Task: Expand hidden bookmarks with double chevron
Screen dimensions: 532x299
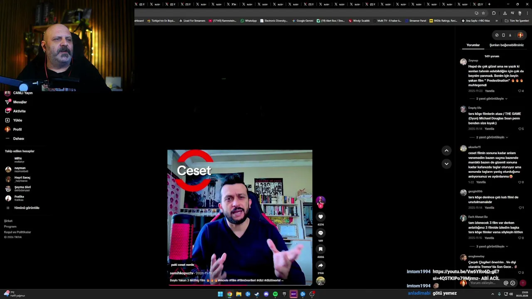Action: click(x=496, y=21)
